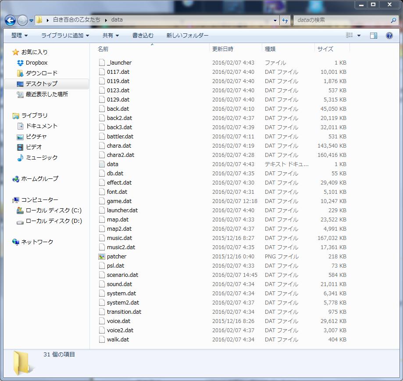Viewport: 403px width, 381px height.
Task: Open ローカル ディスク (D:)
Action: (49, 221)
